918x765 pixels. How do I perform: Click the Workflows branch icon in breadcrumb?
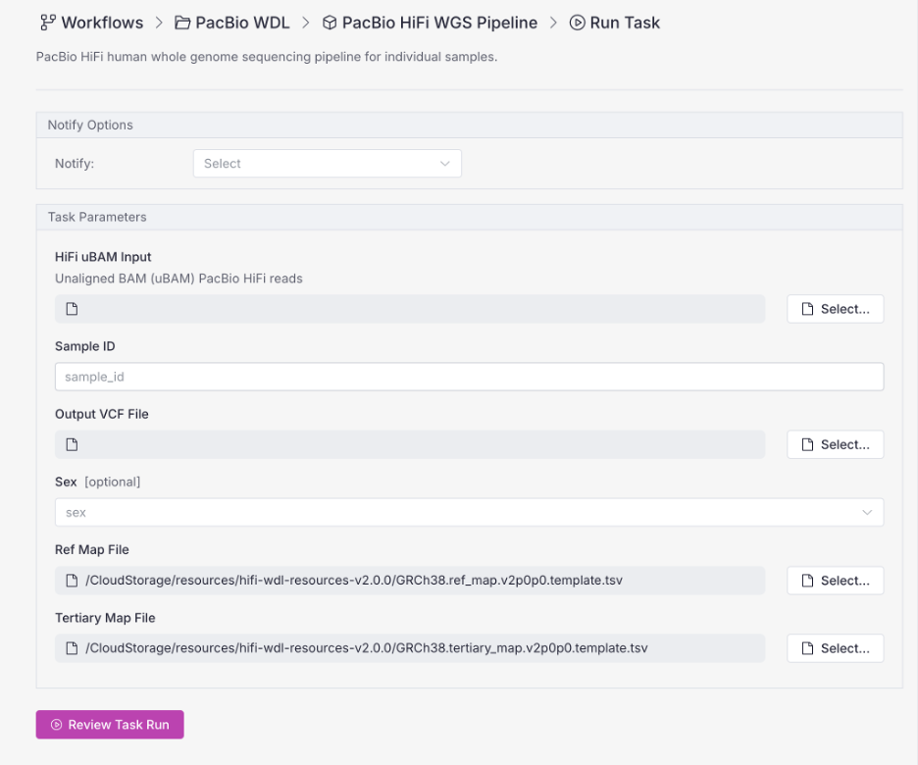click(x=47, y=23)
